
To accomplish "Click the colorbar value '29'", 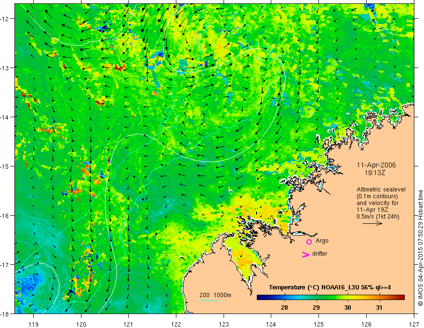I will pos(316,307).
